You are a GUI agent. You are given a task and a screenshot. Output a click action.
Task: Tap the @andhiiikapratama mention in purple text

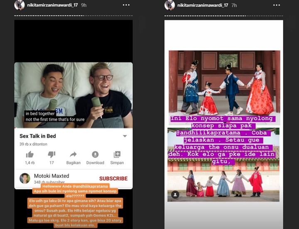point(208,133)
